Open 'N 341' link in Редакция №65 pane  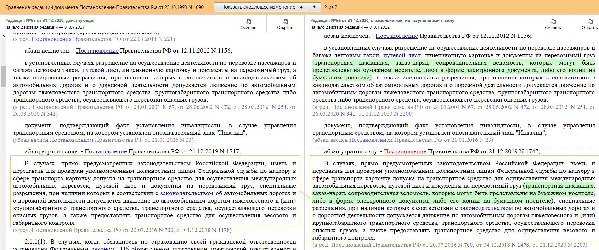point(48,114)
